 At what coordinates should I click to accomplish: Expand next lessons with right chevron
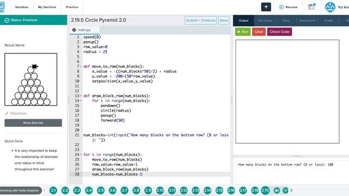(x=291, y=191)
